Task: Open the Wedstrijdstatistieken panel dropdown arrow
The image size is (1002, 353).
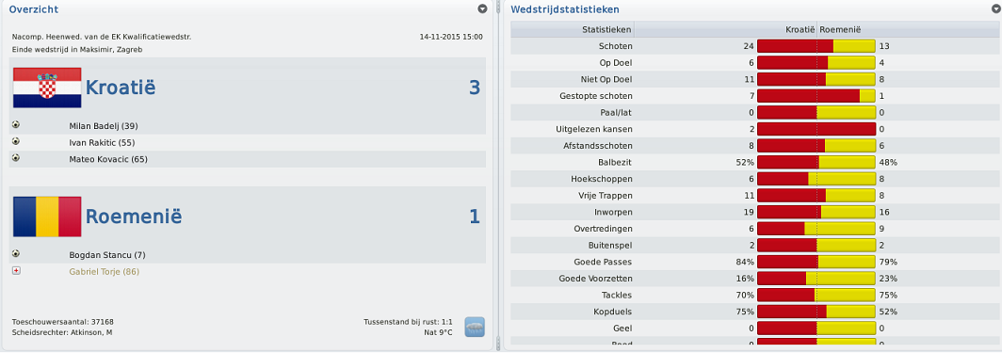Action: click(996, 8)
